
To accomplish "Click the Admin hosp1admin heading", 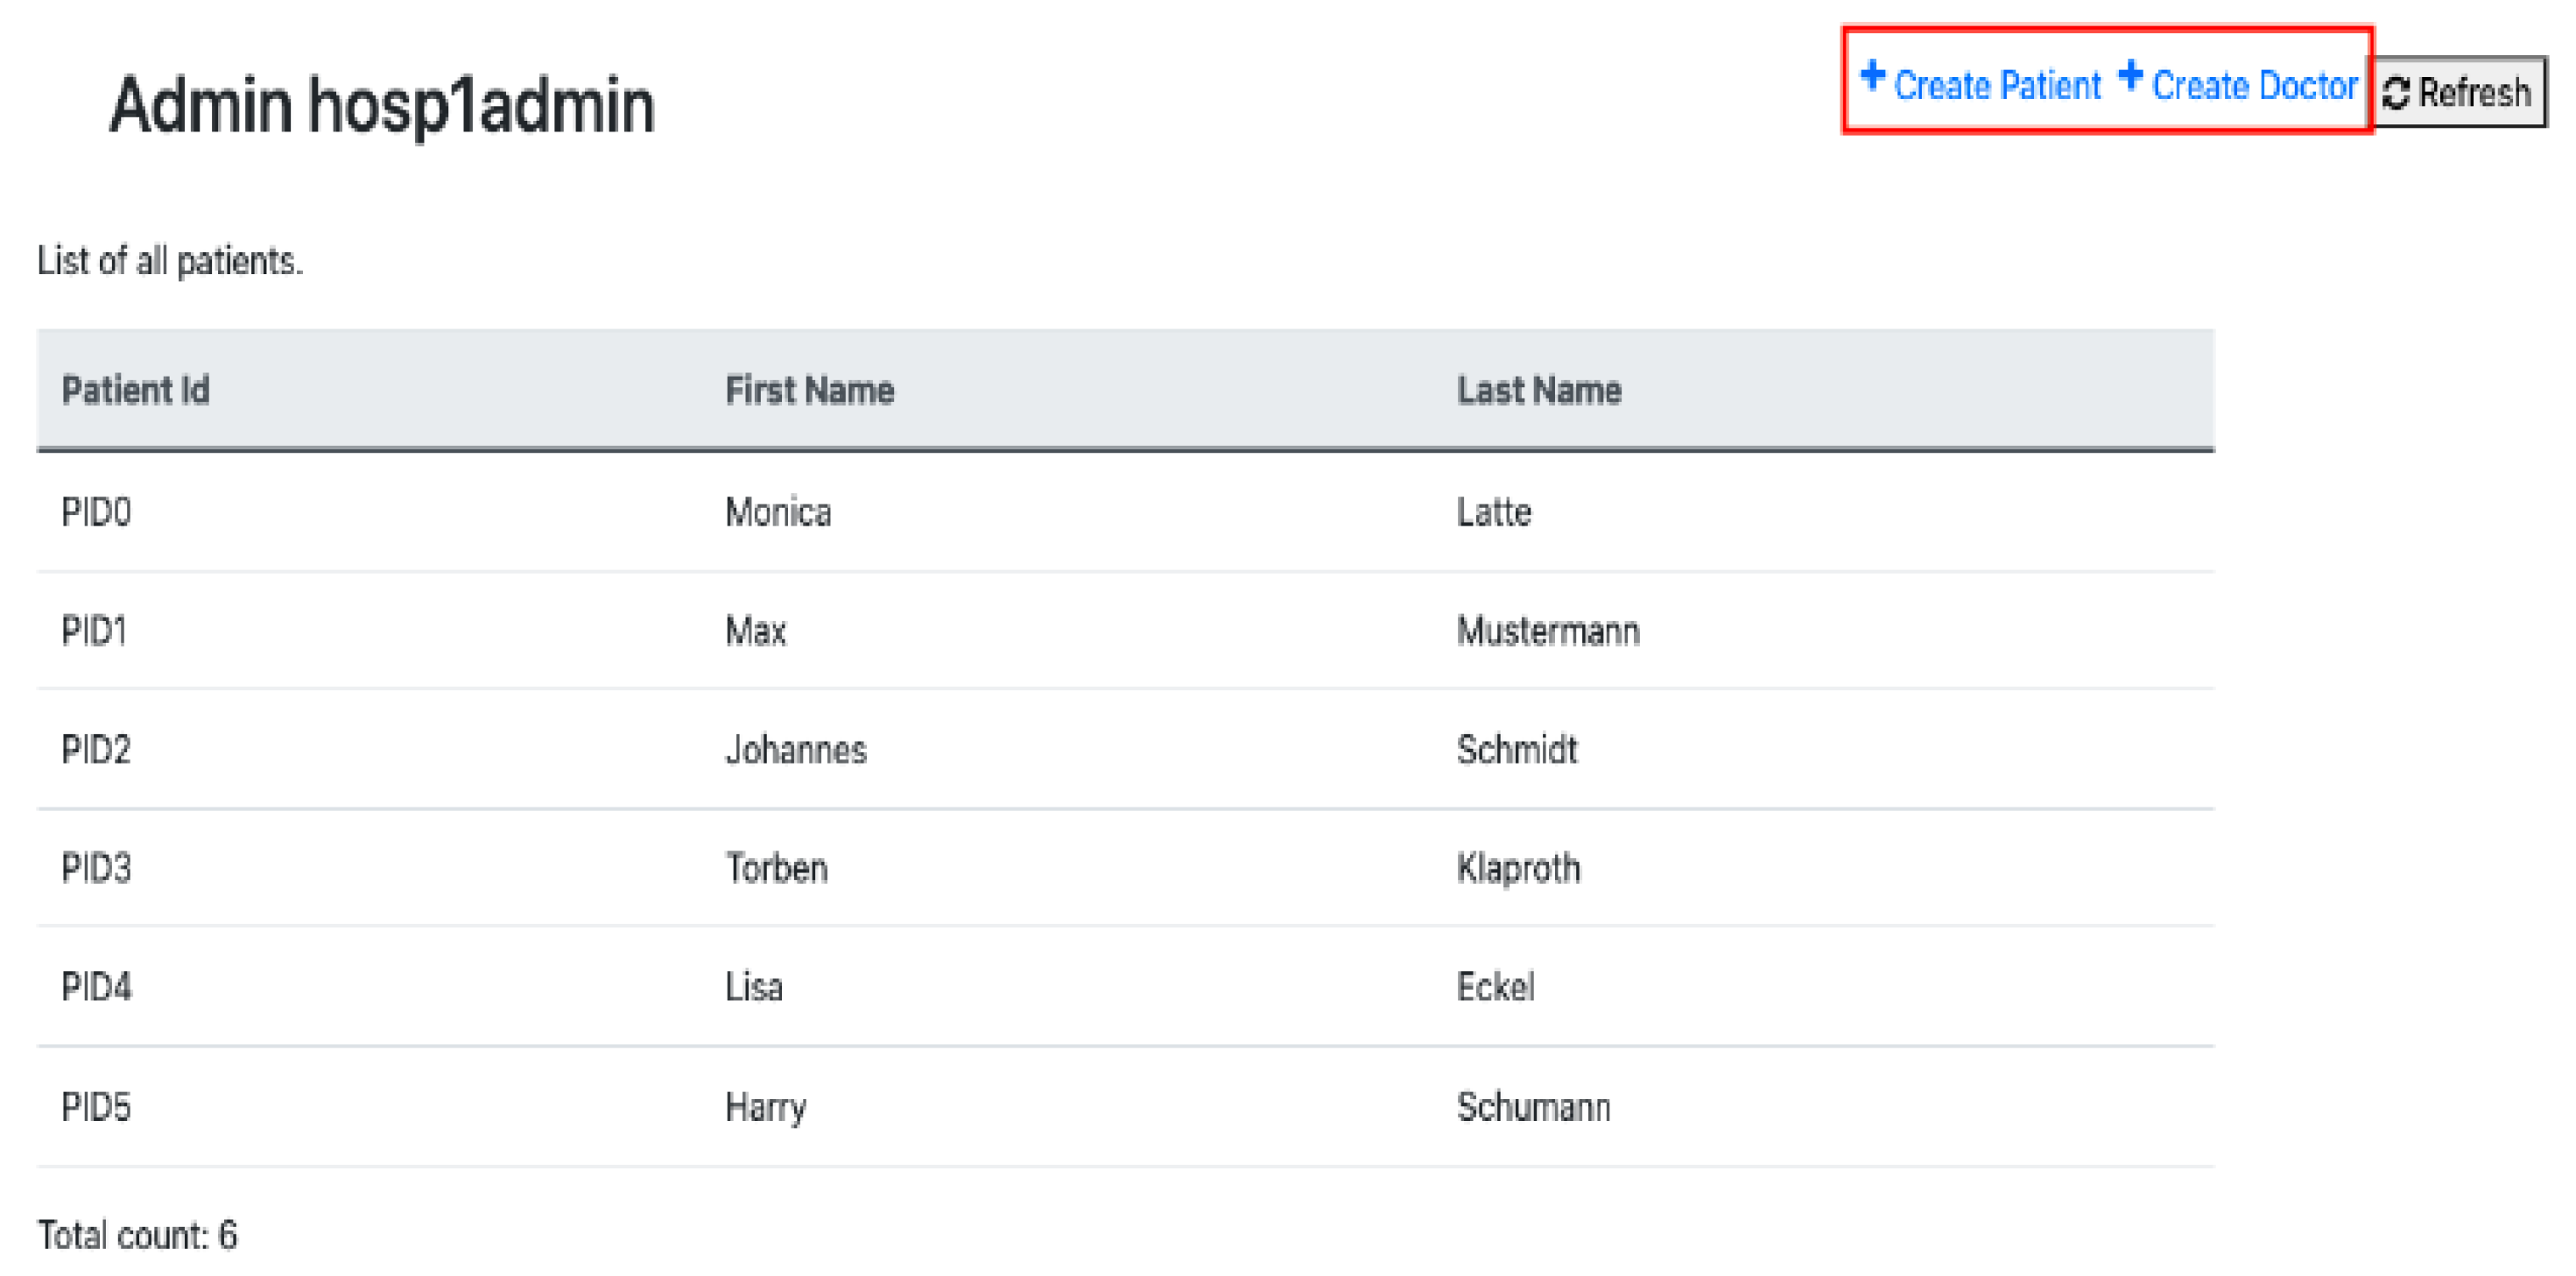I will pos(381,105).
